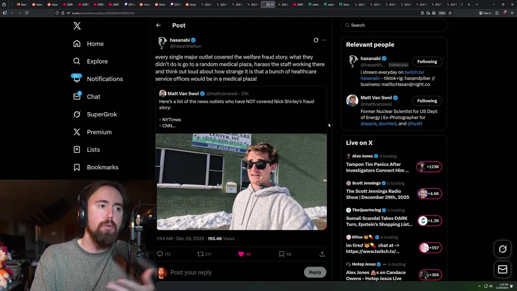
Task: Open the floating messages envelope button
Action: click(502, 270)
